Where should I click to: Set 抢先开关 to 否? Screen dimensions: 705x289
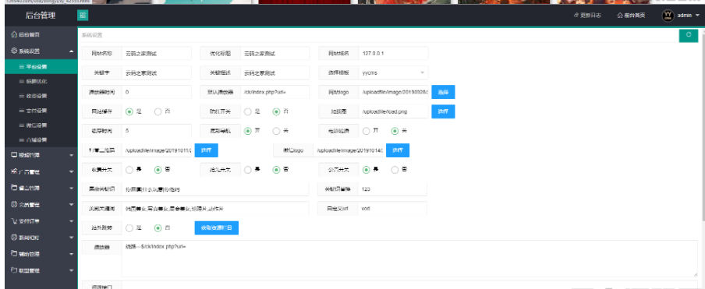tap(277, 170)
